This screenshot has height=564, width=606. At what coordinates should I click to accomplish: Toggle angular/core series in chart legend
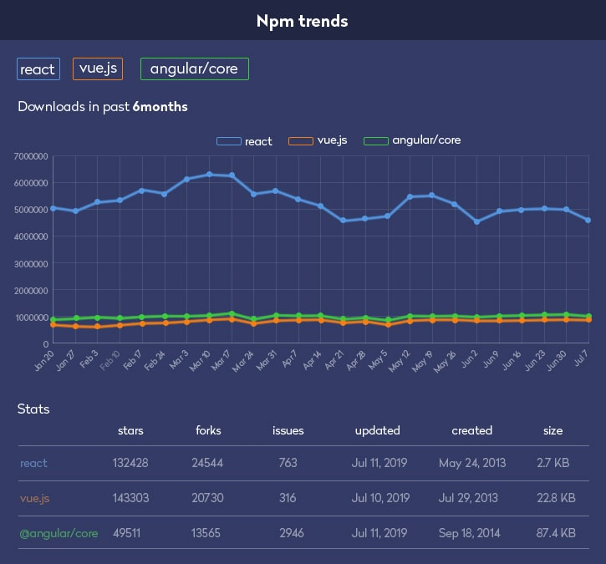(426, 140)
